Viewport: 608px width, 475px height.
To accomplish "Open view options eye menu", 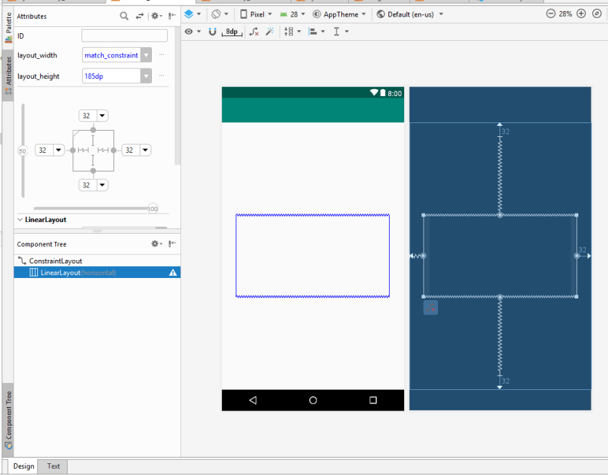I will pyautogui.click(x=192, y=31).
